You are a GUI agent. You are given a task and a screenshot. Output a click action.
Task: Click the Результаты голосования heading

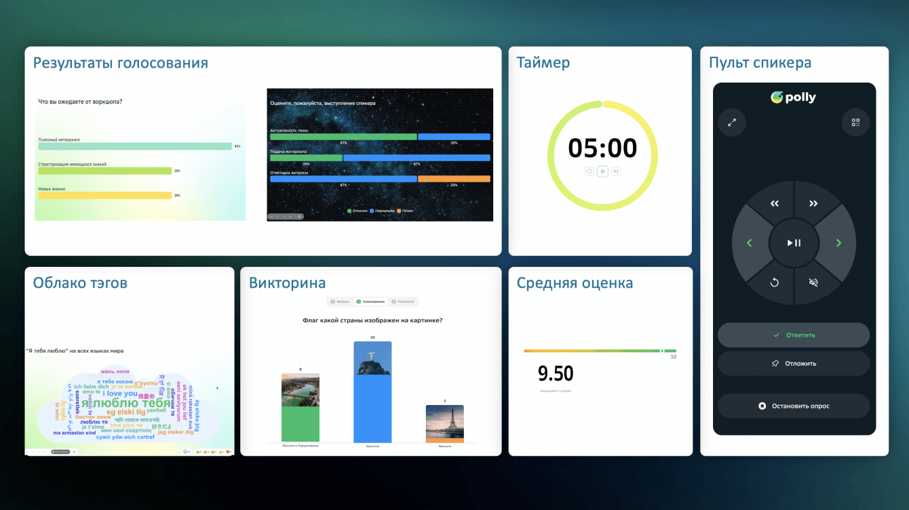pos(121,64)
